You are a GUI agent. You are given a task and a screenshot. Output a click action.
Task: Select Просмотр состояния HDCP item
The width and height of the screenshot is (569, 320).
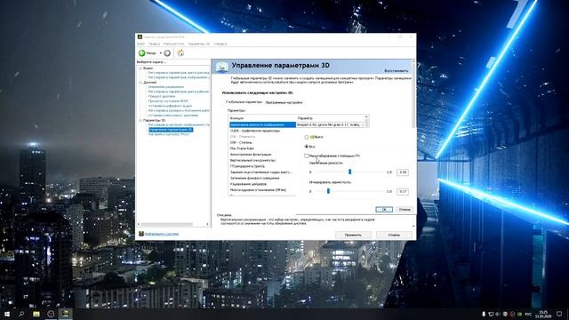[168, 101]
